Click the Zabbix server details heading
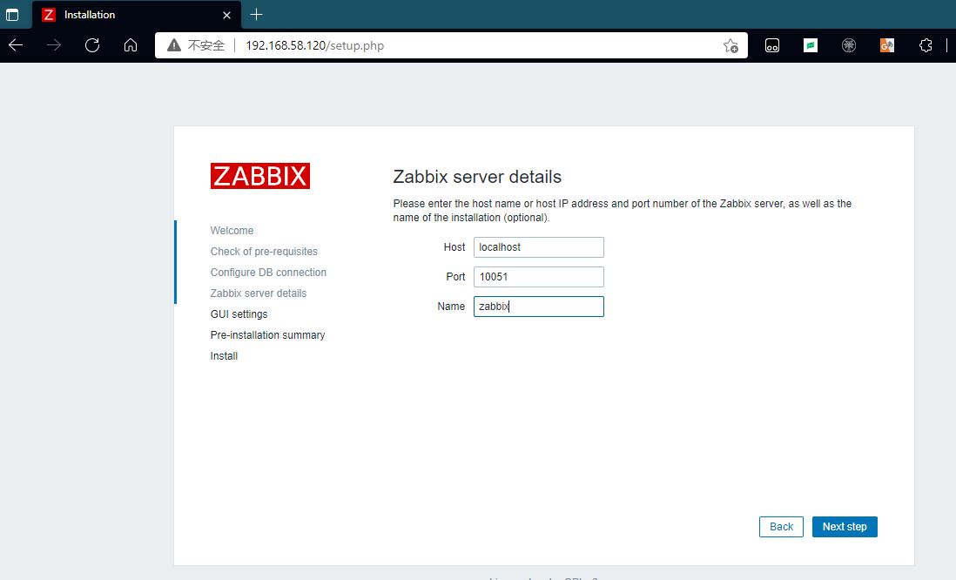The image size is (956, 580). tap(477, 177)
